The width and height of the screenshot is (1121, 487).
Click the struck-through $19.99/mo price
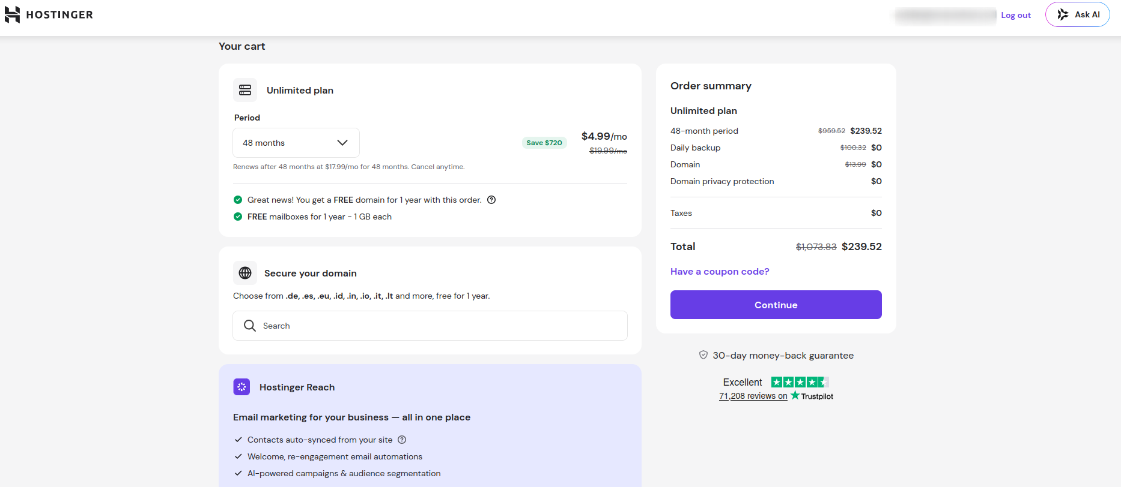click(608, 151)
